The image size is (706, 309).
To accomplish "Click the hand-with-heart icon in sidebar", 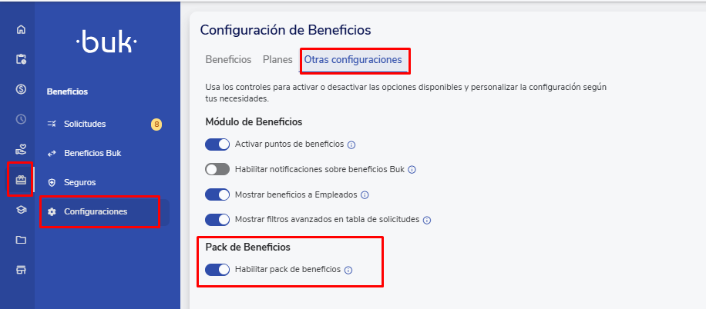I will tap(21, 149).
